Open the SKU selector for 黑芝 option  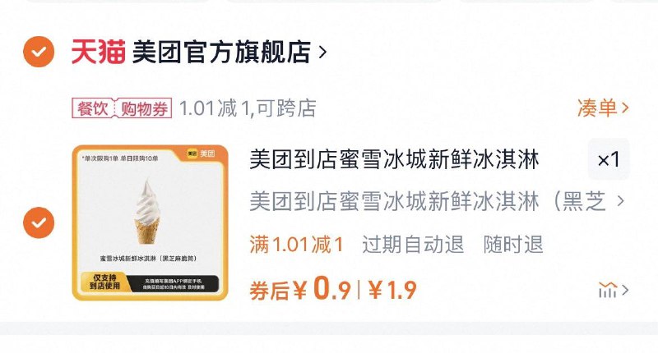[x=437, y=201]
